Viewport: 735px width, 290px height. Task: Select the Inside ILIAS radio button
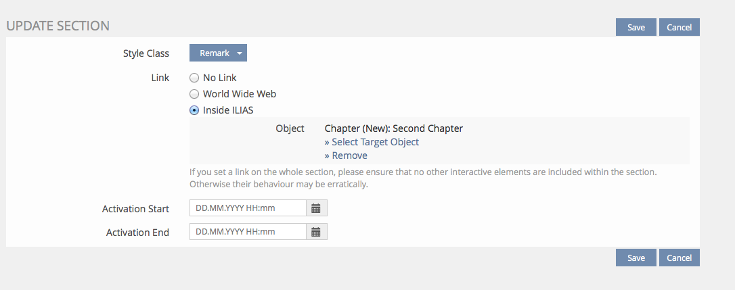click(x=194, y=110)
